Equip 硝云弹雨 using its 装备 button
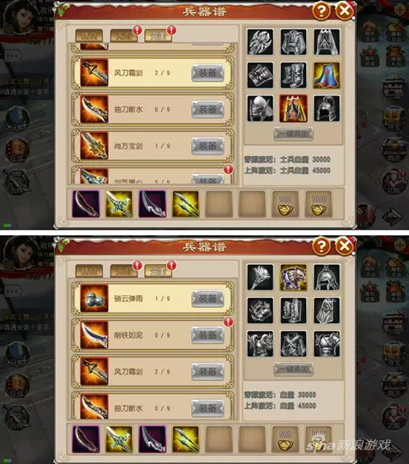 pyautogui.click(x=207, y=299)
